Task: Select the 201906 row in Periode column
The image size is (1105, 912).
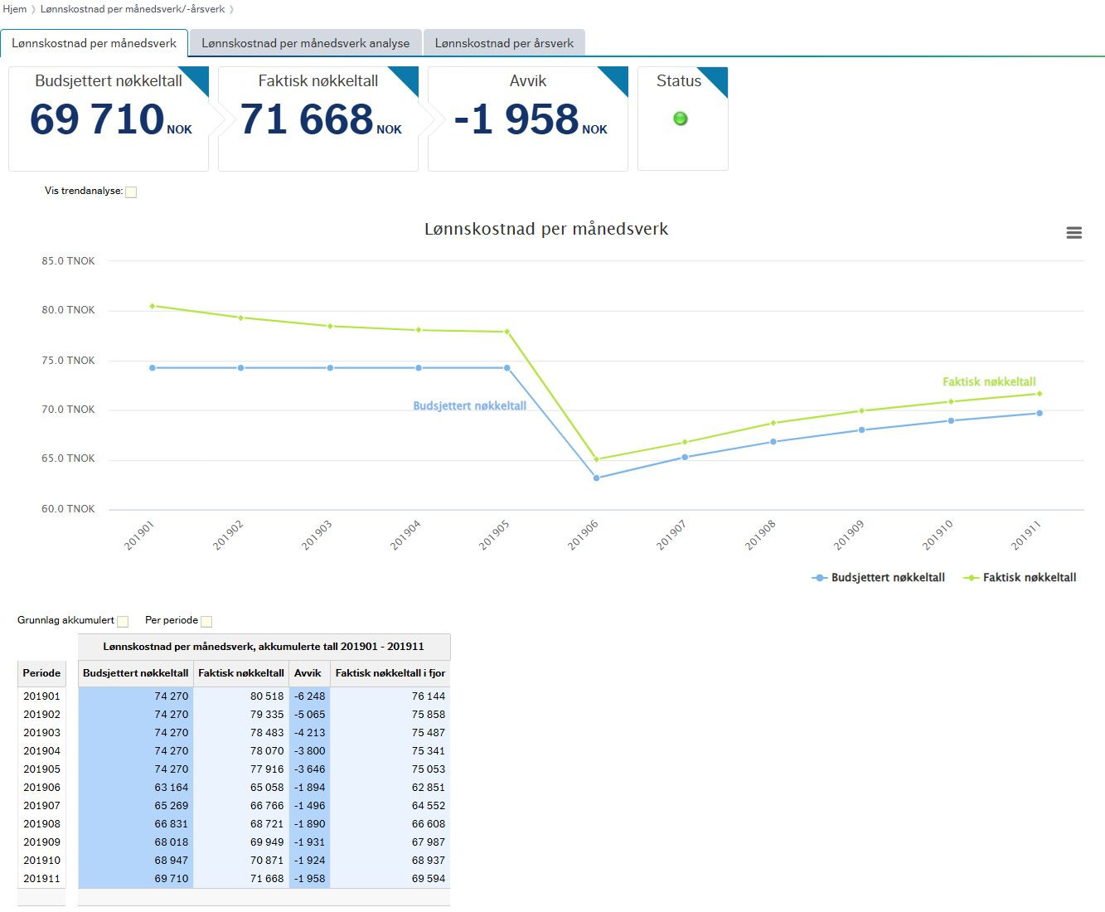Action: (x=41, y=788)
